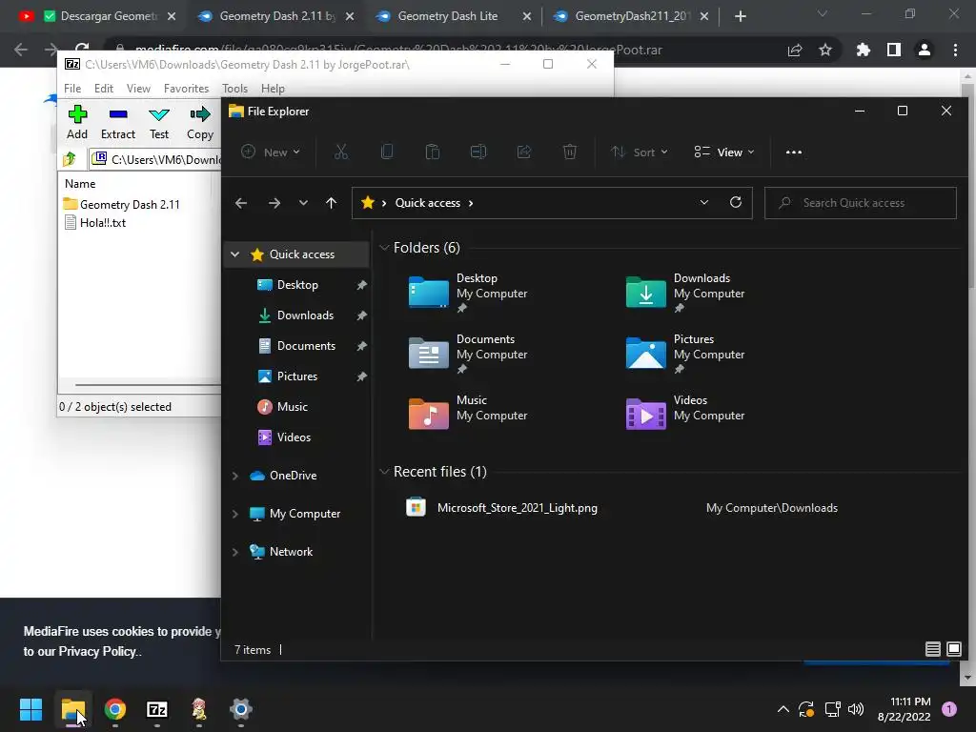Click Chrome extensions puzzle icon

pos(863,50)
